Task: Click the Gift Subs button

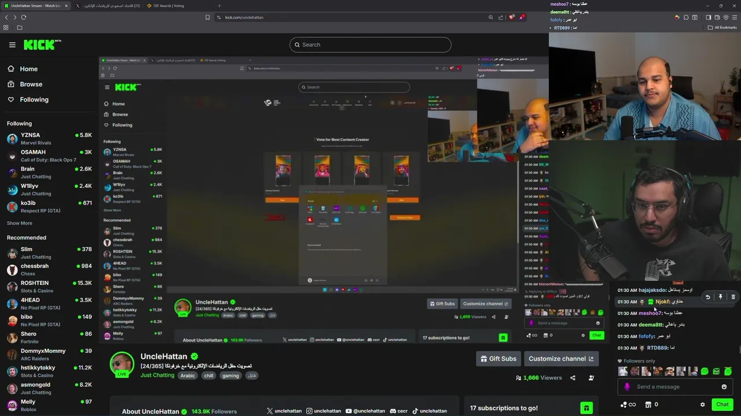Action: (x=498, y=359)
